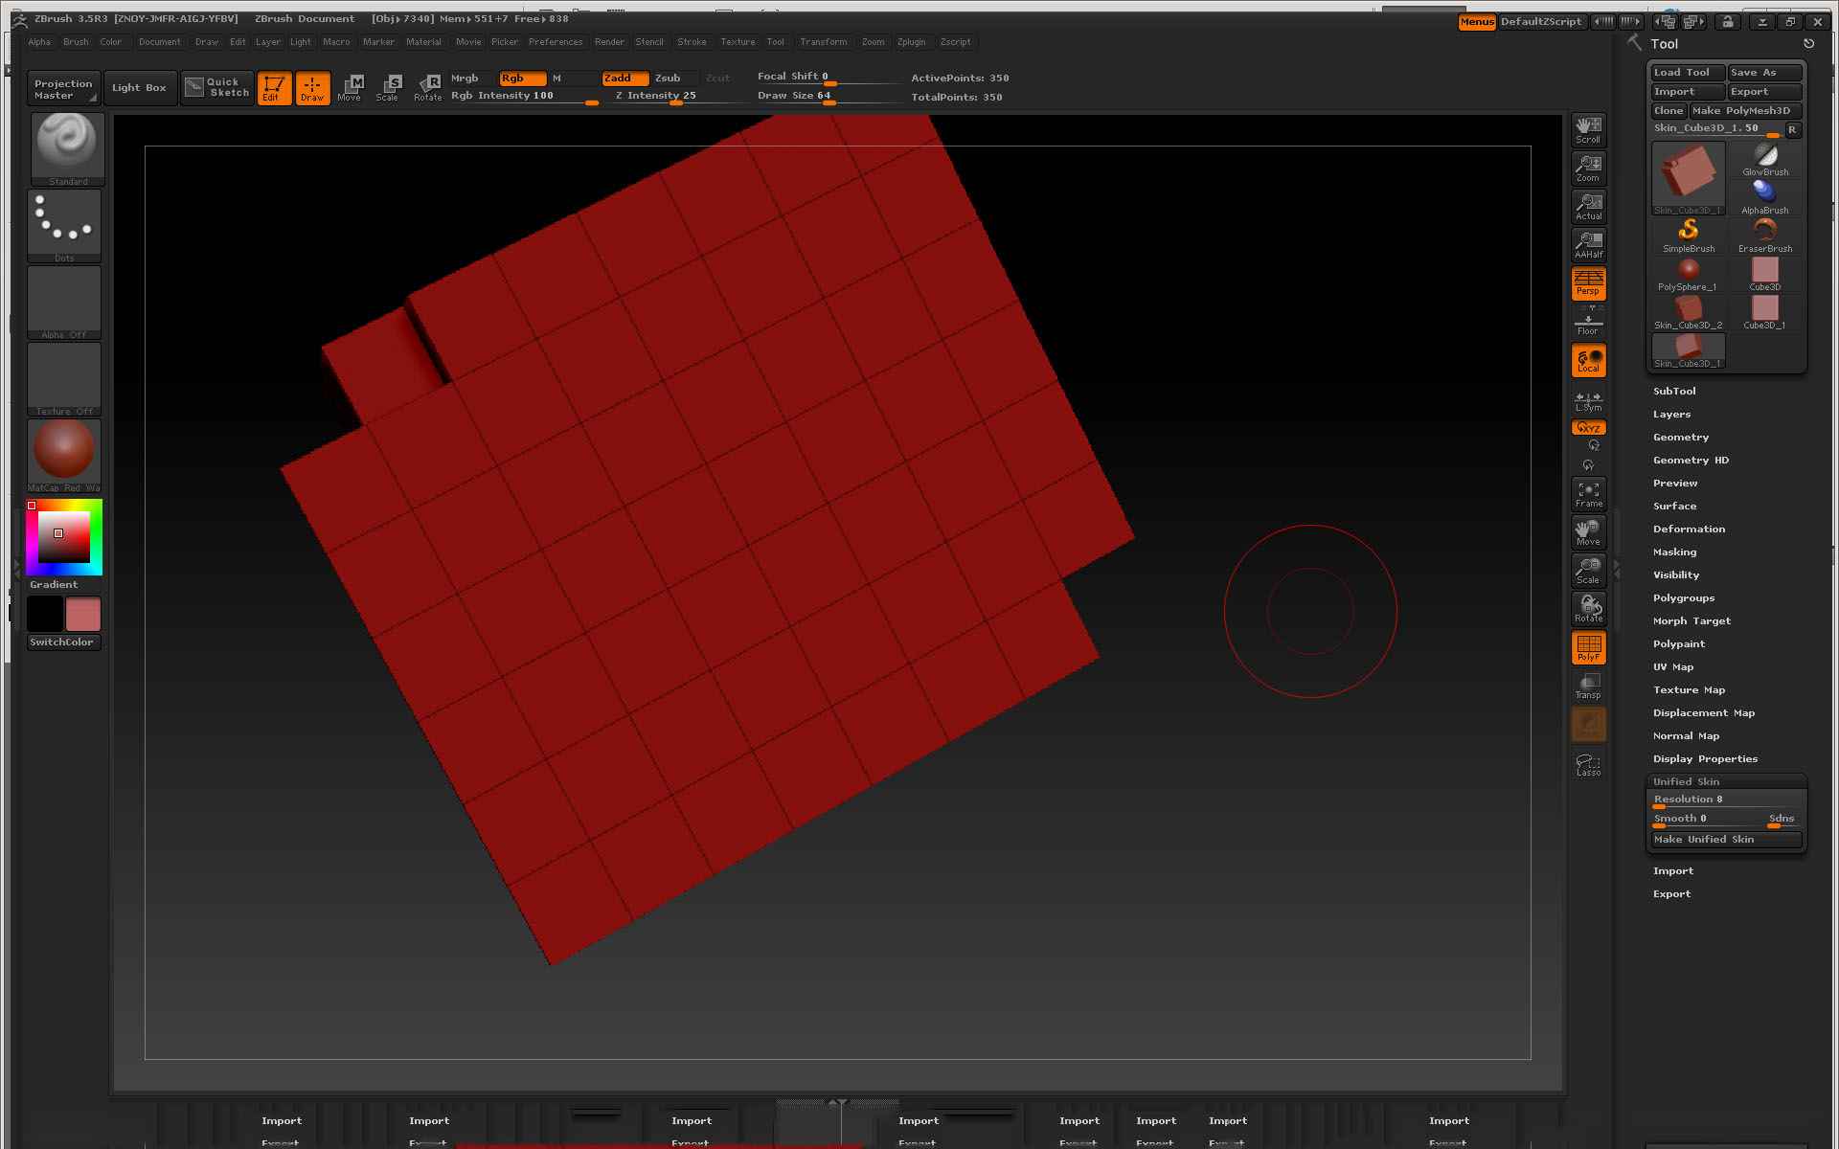Click the Scale icon in top toolbar
Viewport: 1839px width, 1149px height.
pos(387,87)
